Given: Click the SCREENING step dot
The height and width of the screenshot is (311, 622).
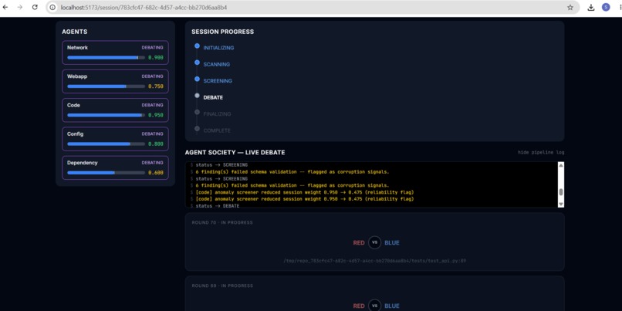Looking at the screenshot, I should (x=197, y=79).
